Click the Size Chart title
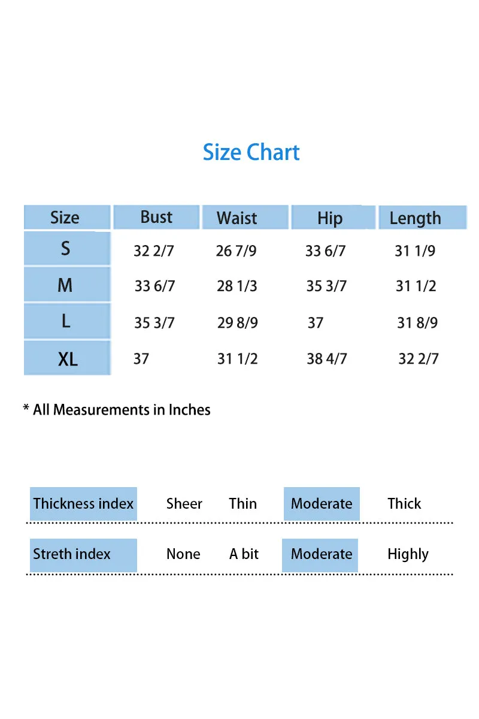This screenshot has height=719, width=479. 251,152
